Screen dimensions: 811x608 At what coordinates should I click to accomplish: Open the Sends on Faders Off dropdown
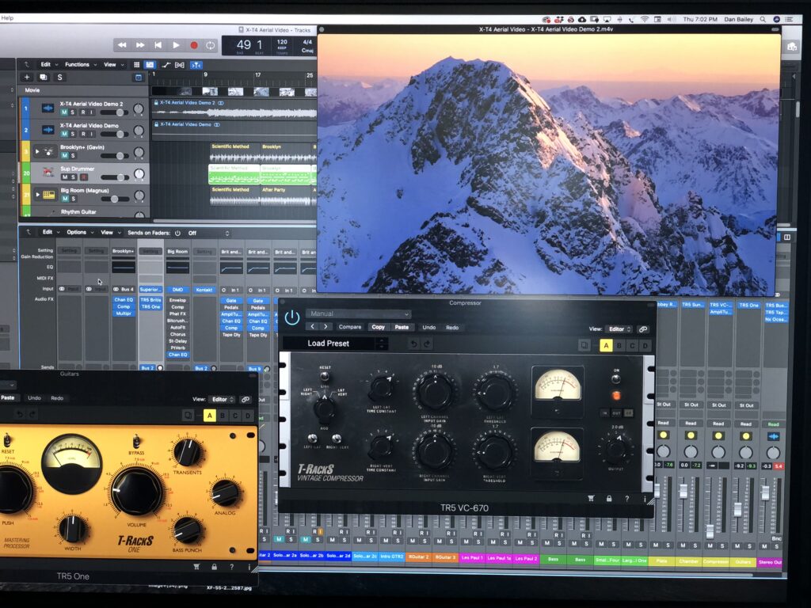pyautogui.click(x=208, y=234)
